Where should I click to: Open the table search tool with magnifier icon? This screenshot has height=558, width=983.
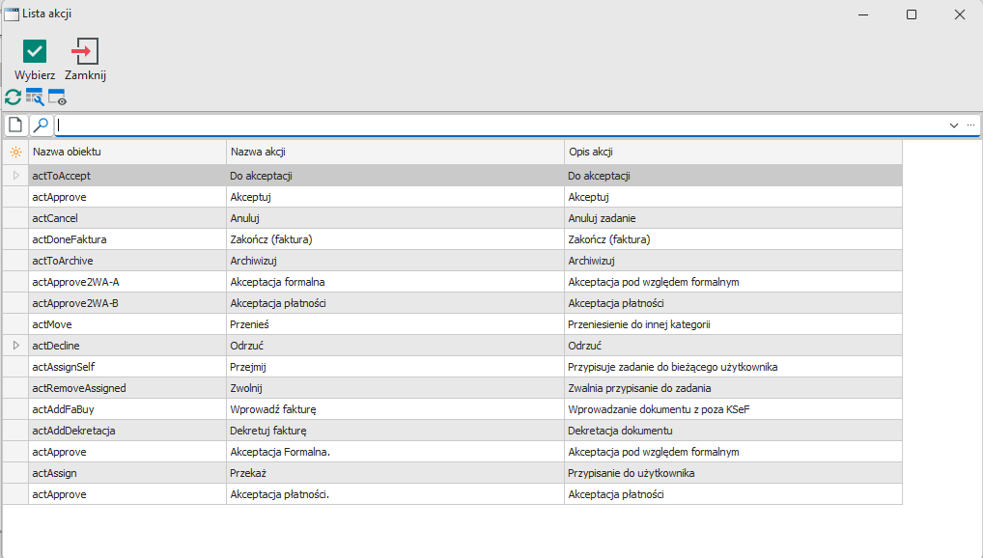(35, 97)
